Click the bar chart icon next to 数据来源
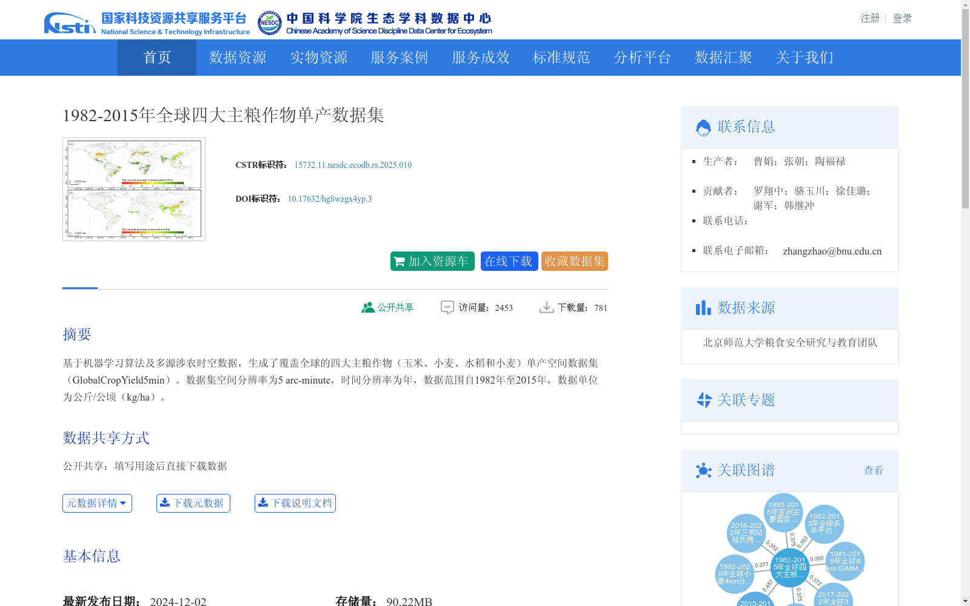The image size is (970, 606). tap(703, 308)
